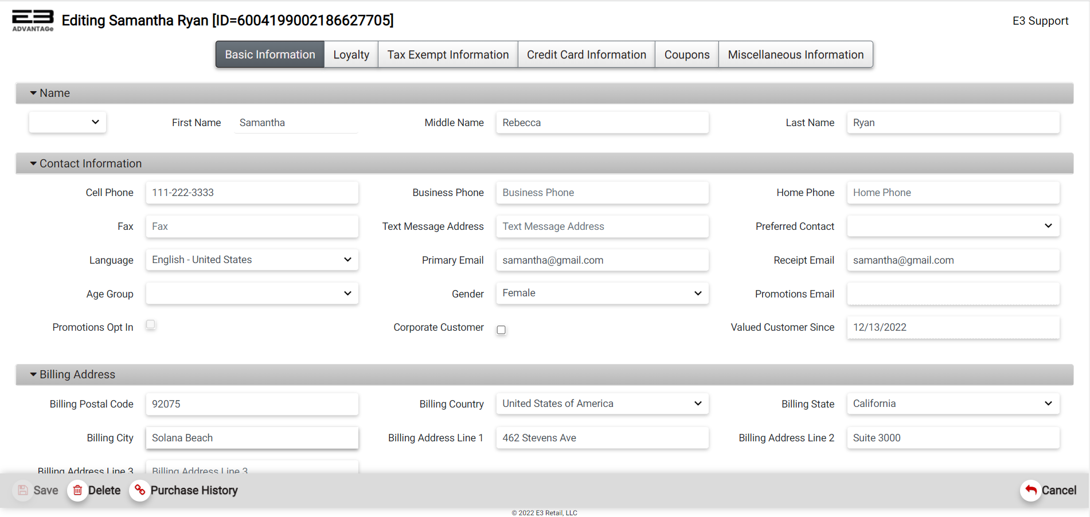This screenshot has width=1090, height=517.
Task: Click the trash can Delete icon
Action: 77,490
